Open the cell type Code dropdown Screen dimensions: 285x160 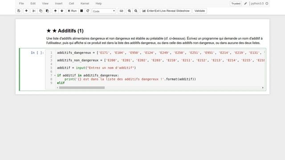click(x=104, y=11)
